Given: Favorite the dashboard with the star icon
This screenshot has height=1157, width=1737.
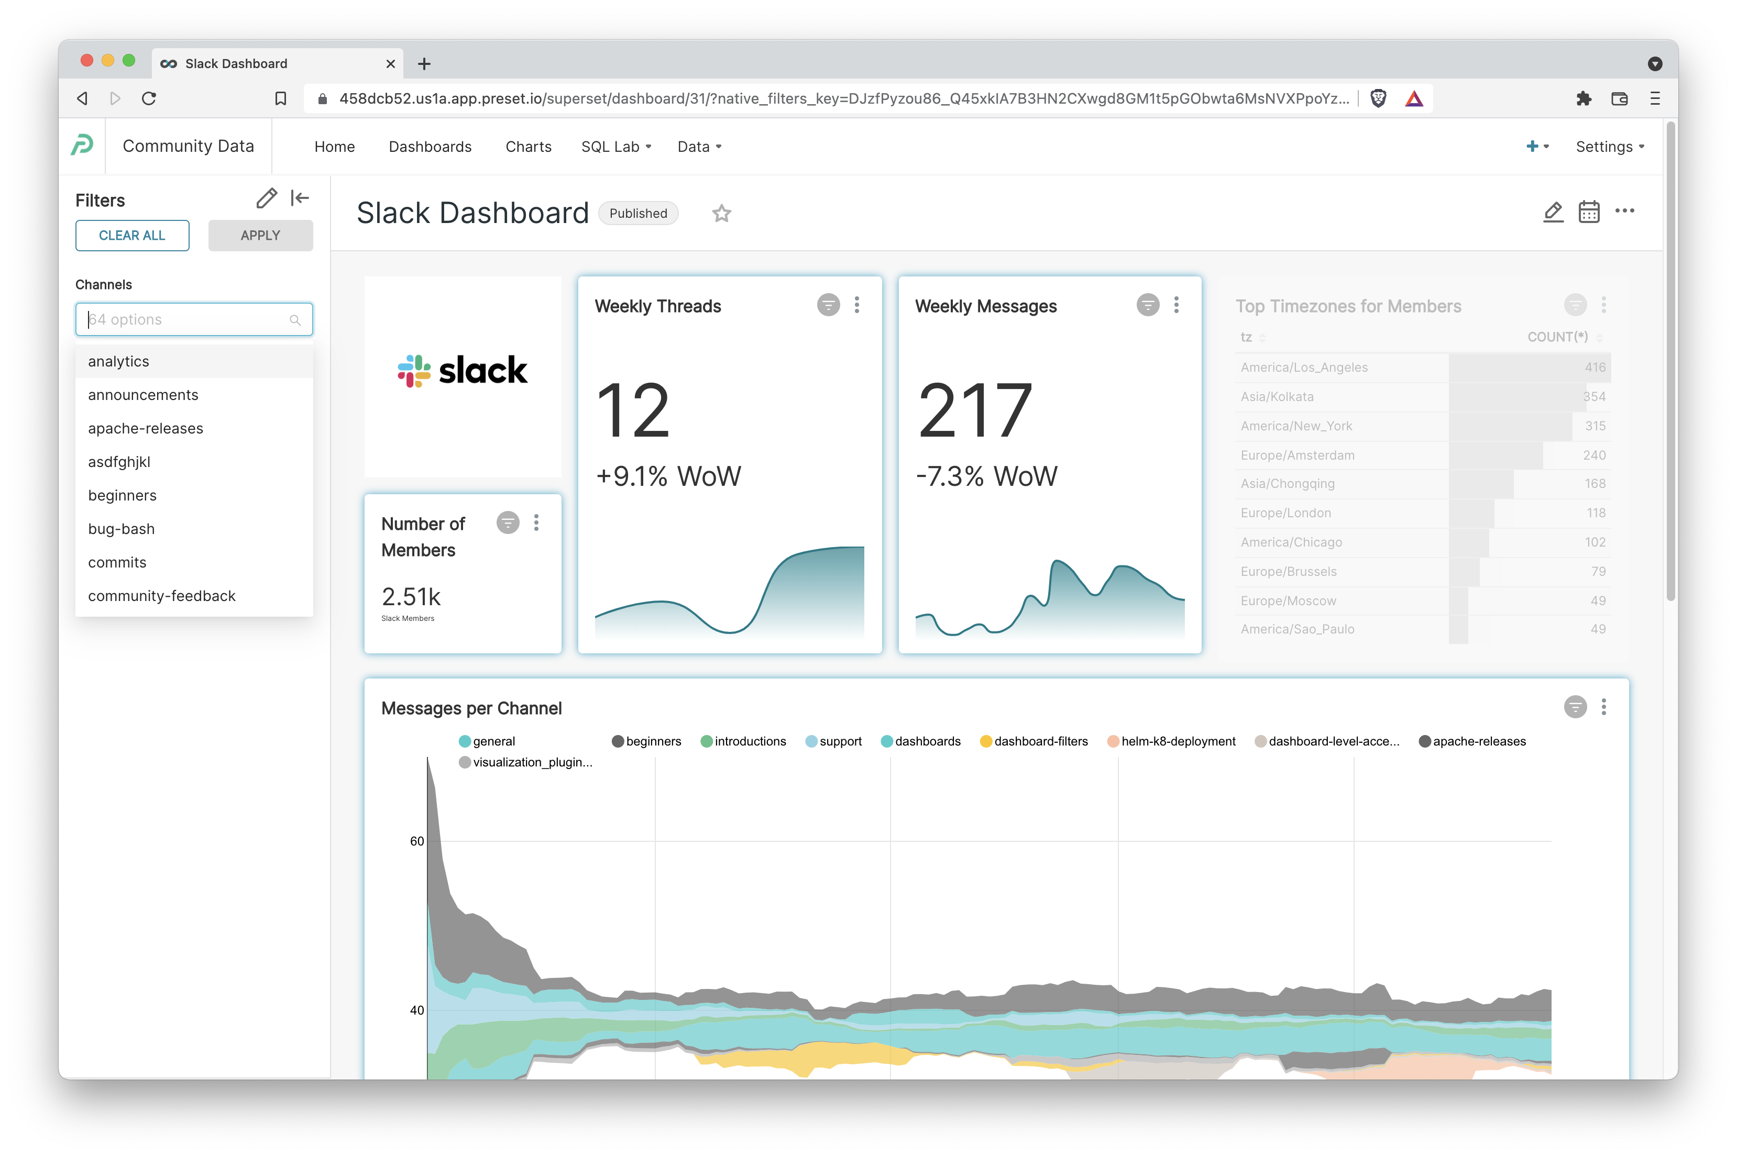Looking at the screenshot, I should click(721, 213).
